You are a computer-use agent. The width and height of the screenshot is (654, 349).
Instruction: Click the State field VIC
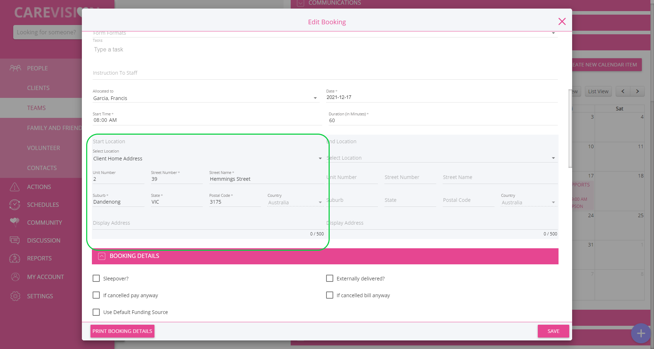pyautogui.click(x=177, y=202)
